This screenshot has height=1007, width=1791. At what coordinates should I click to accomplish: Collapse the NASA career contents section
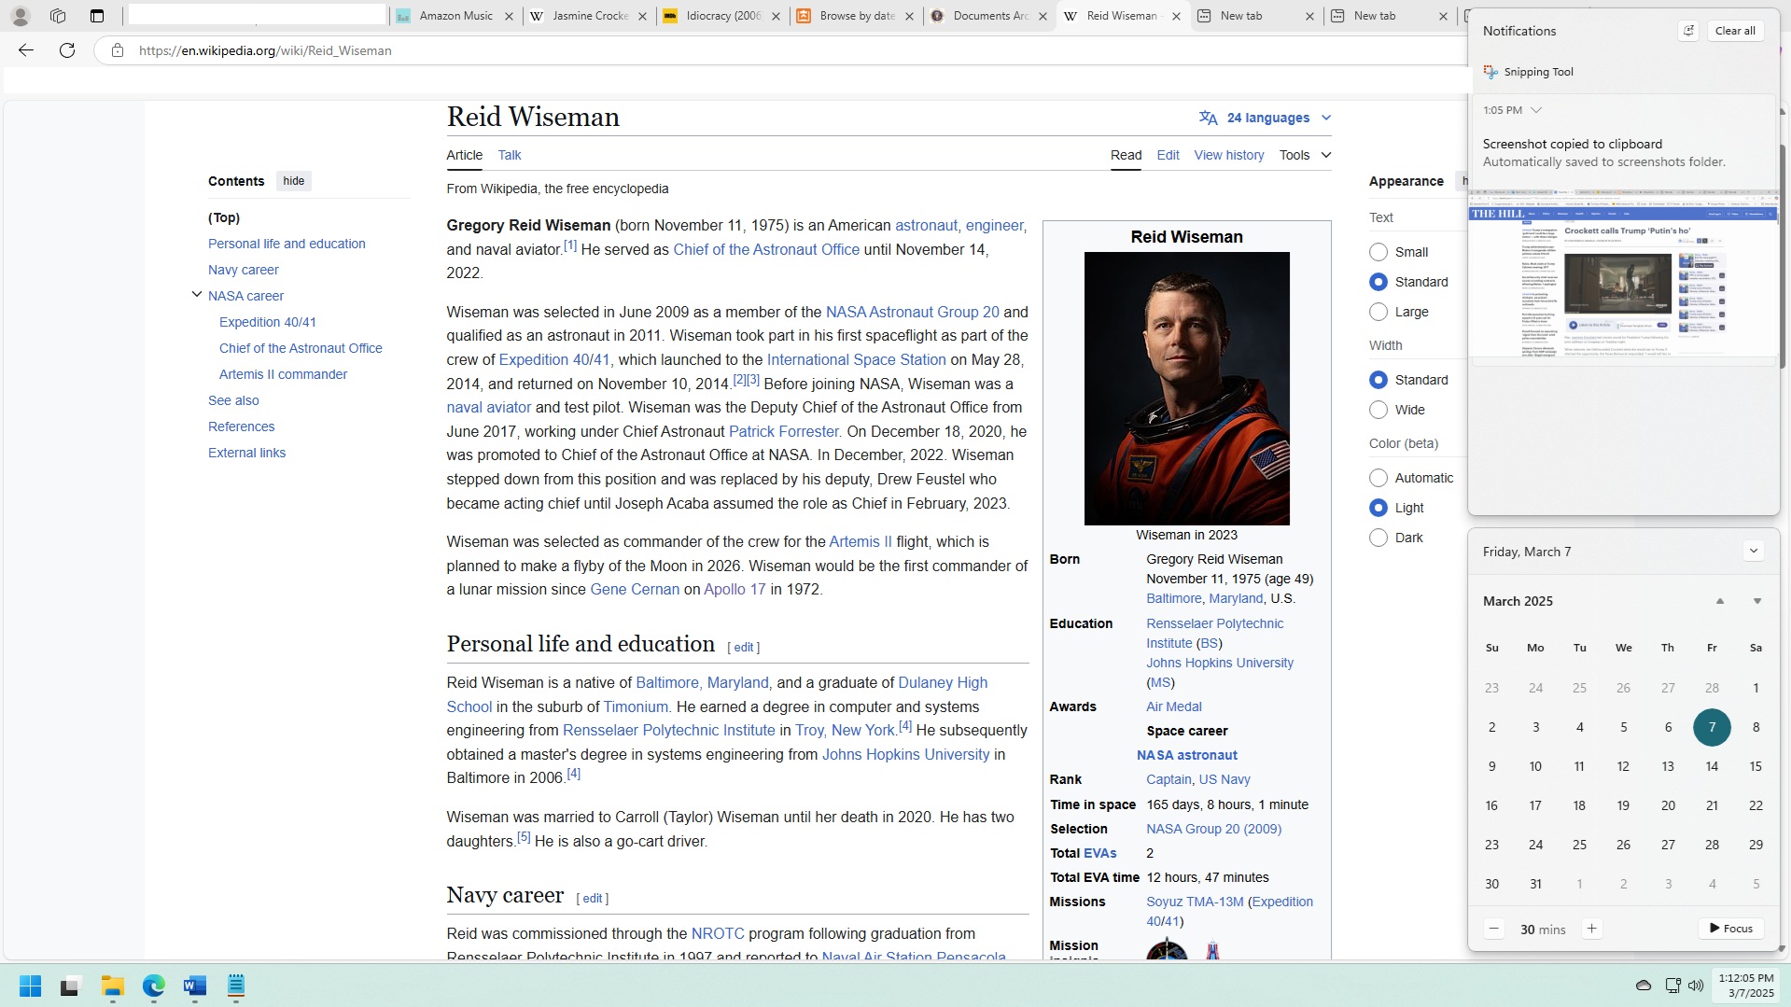(x=197, y=295)
